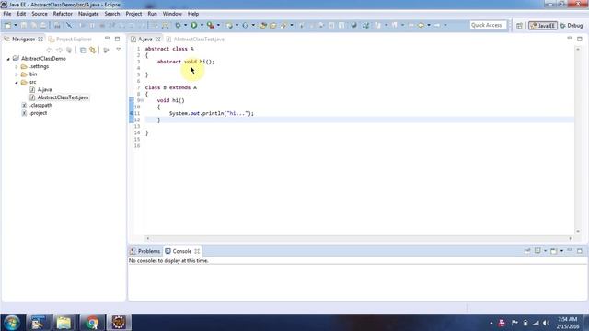Open the Window menu
This screenshot has height=331, width=589.
coord(172,14)
